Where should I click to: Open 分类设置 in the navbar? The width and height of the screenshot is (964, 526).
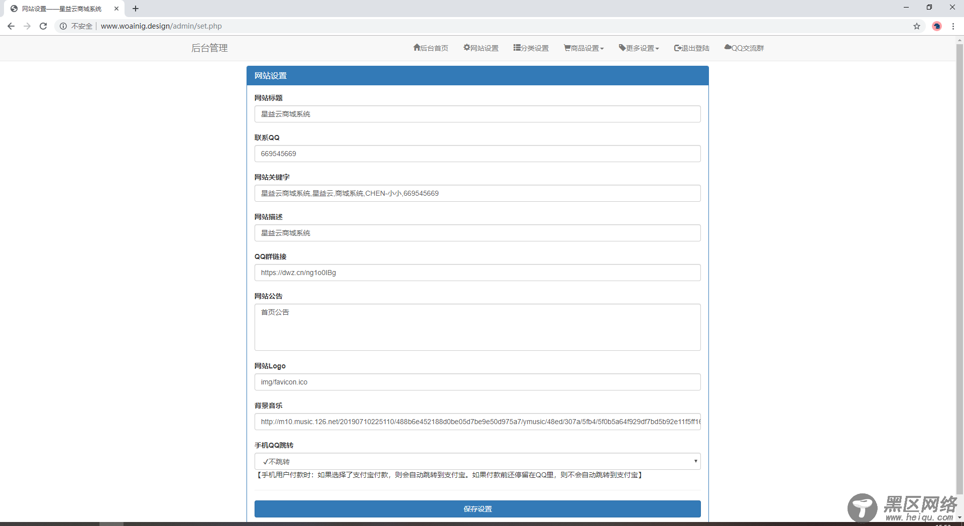(531, 48)
